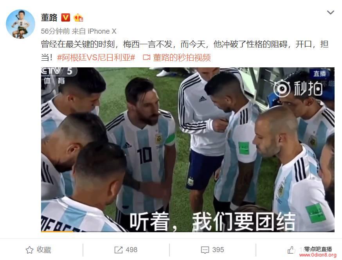Open the iPhone X source link
The image size is (342, 260).
click(x=102, y=31)
